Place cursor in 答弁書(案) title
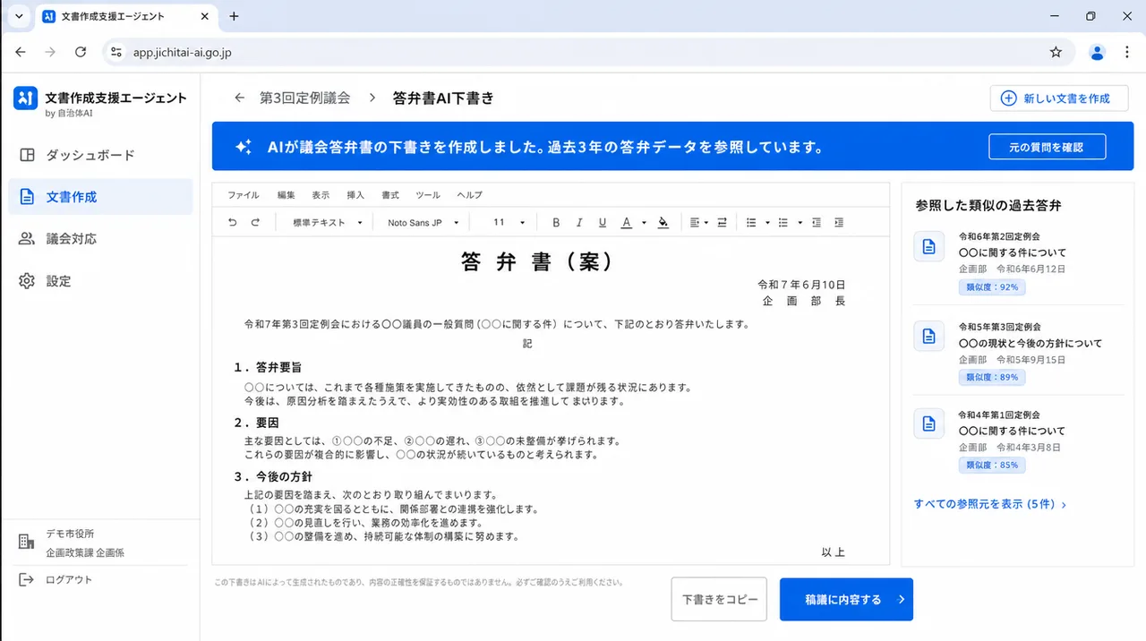 pyautogui.click(x=537, y=261)
